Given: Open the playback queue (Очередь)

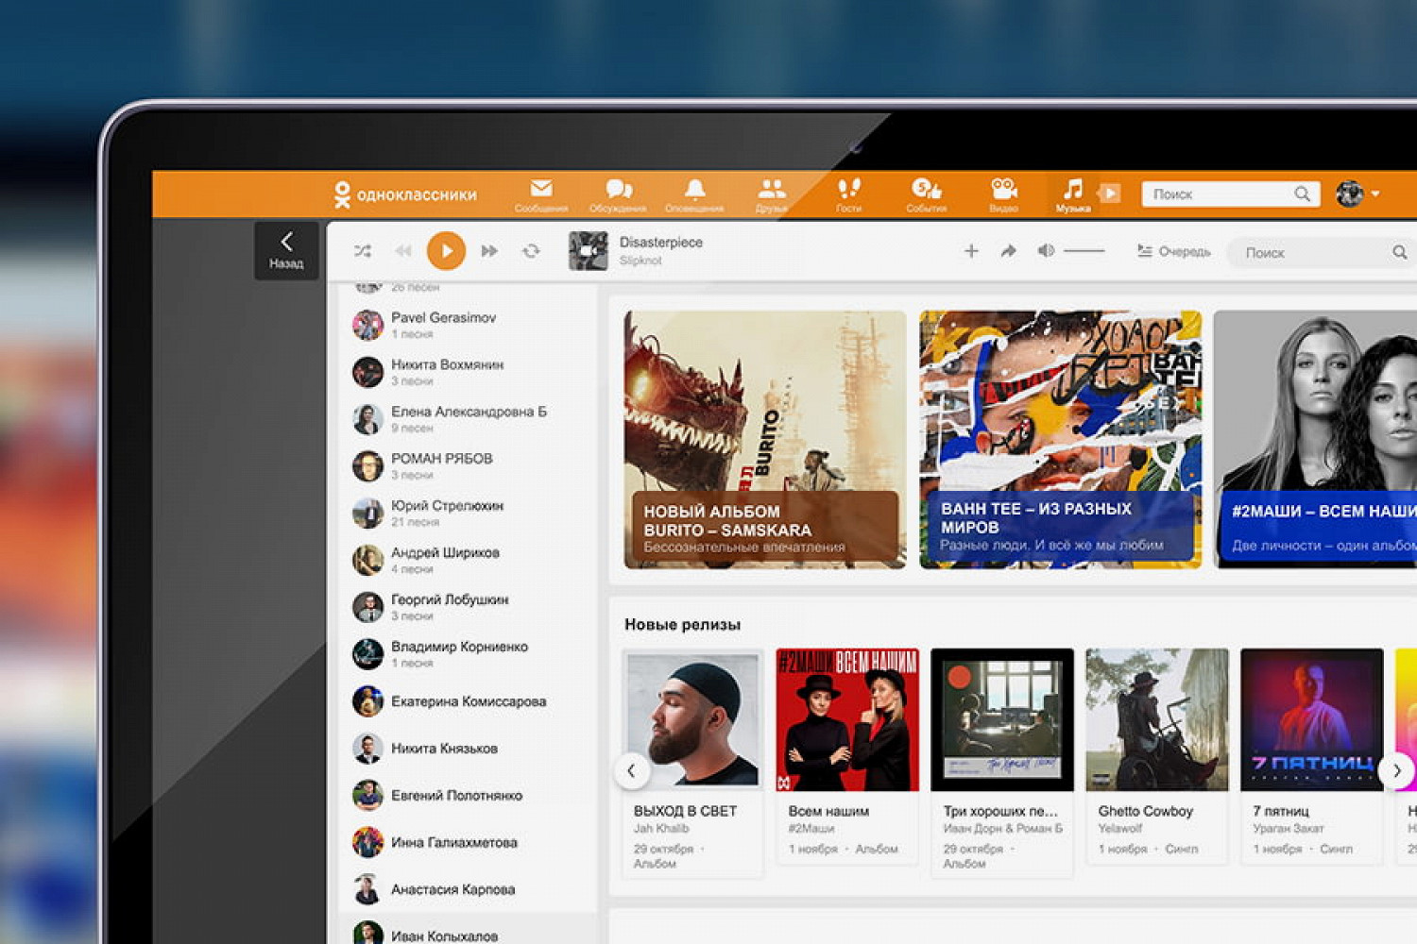Looking at the screenshot, I should 1174,251.
